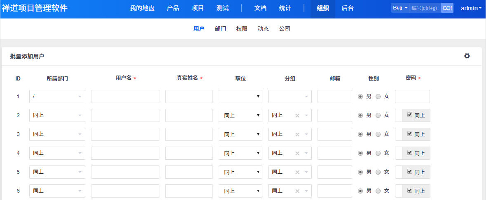
Task: Select 女 gender for row 1
Action: pyautogui.click(x=379, y=97)
